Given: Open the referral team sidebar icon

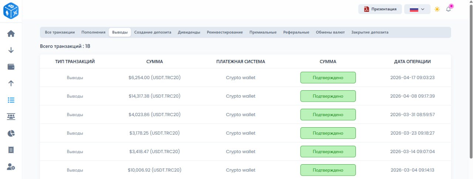Looking at the screenshot, I should (11, 116).
